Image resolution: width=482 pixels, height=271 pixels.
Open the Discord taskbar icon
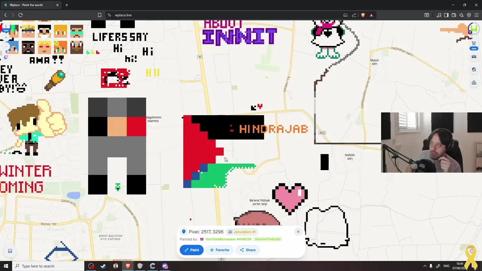click(165, 266)
